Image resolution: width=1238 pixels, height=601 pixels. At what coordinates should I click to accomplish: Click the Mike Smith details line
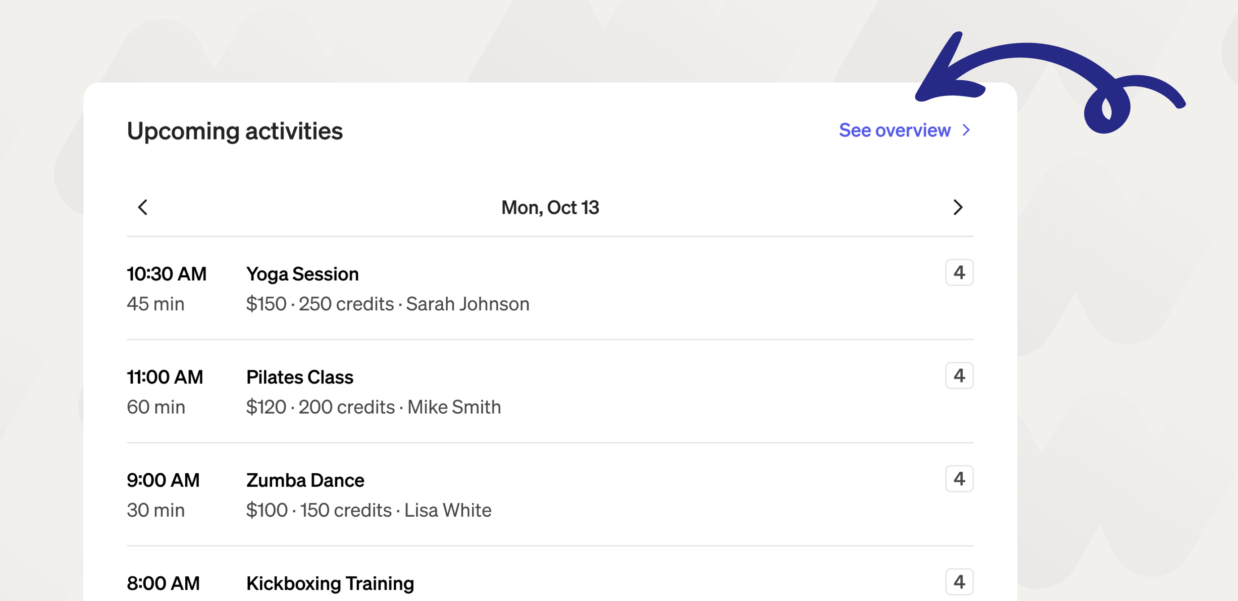(373, 407)
